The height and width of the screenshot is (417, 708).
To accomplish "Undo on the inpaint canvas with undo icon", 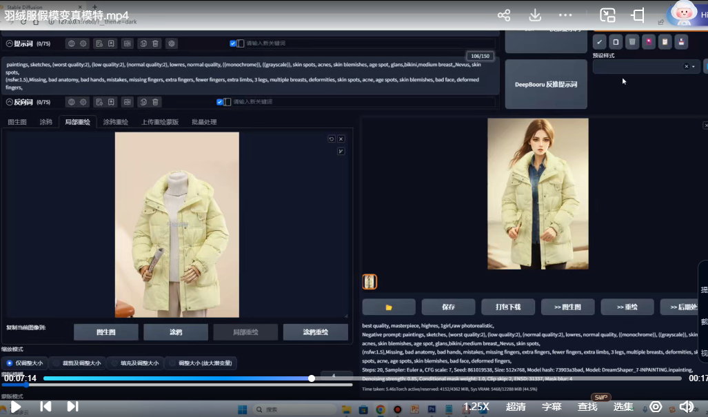I will pyautogui.click(x=332, y=139).
